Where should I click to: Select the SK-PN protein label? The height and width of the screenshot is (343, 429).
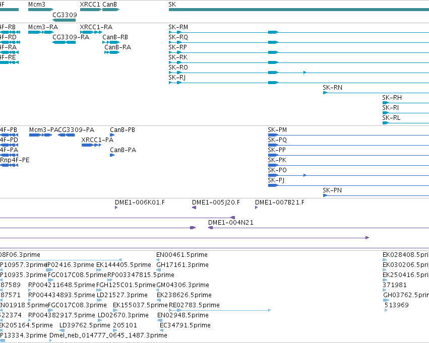[x=332, y=190]
